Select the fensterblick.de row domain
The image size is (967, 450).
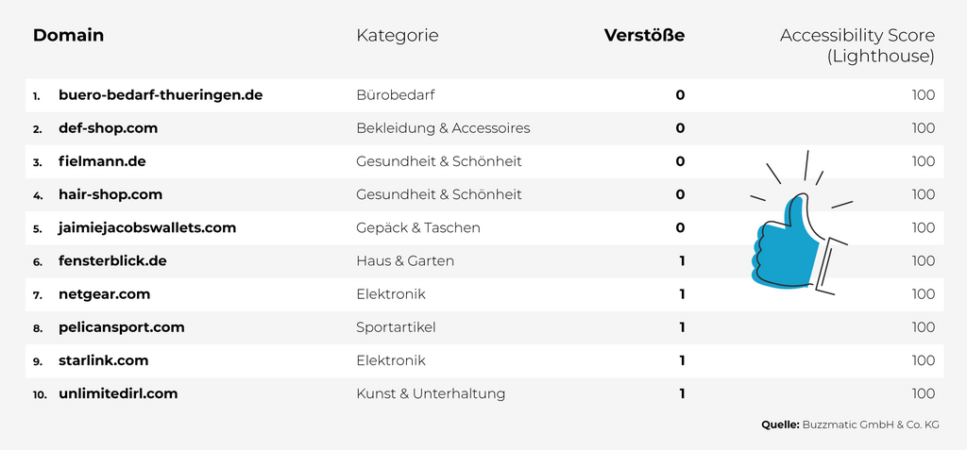pyautogui.click(x=112, y=260)
